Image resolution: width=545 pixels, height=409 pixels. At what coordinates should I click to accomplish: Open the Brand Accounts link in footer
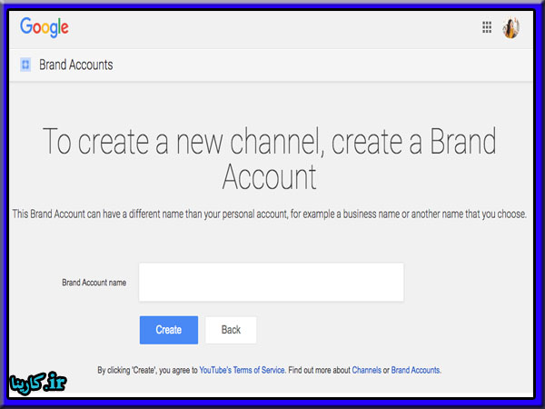415,370
